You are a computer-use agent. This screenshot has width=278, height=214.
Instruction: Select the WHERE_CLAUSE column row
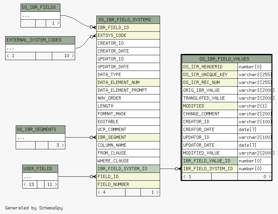coord(128,161)
